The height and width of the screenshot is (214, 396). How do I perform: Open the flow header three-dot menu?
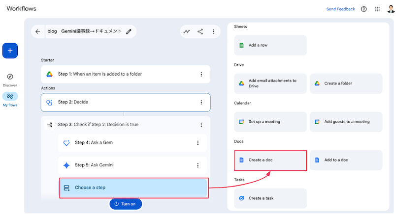coord(214,31)
